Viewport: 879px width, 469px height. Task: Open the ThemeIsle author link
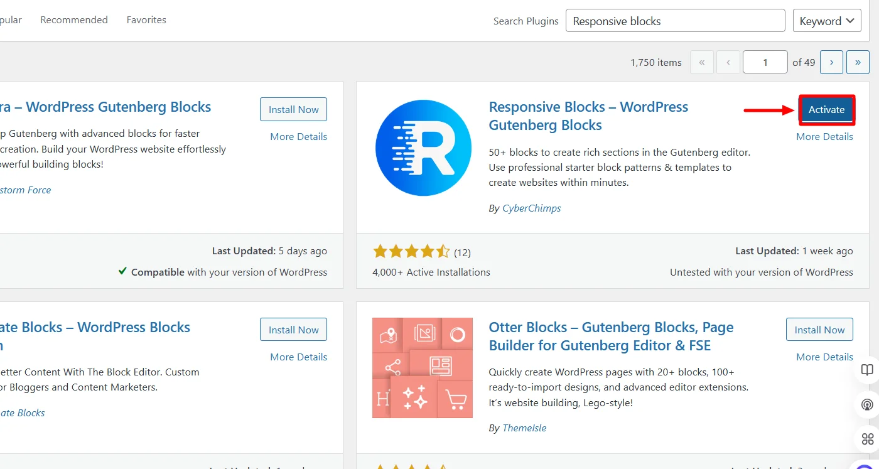pyautogui.click(x=524, y=428)
